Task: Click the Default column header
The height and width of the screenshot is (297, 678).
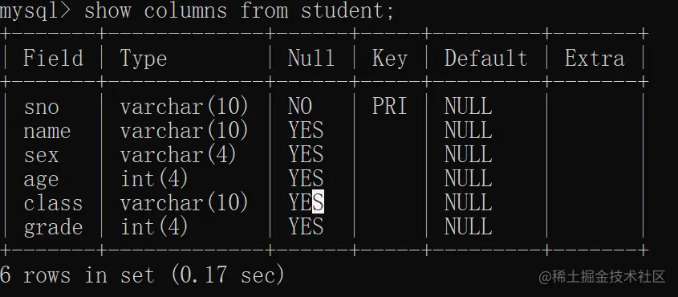Action: [486, 59]
